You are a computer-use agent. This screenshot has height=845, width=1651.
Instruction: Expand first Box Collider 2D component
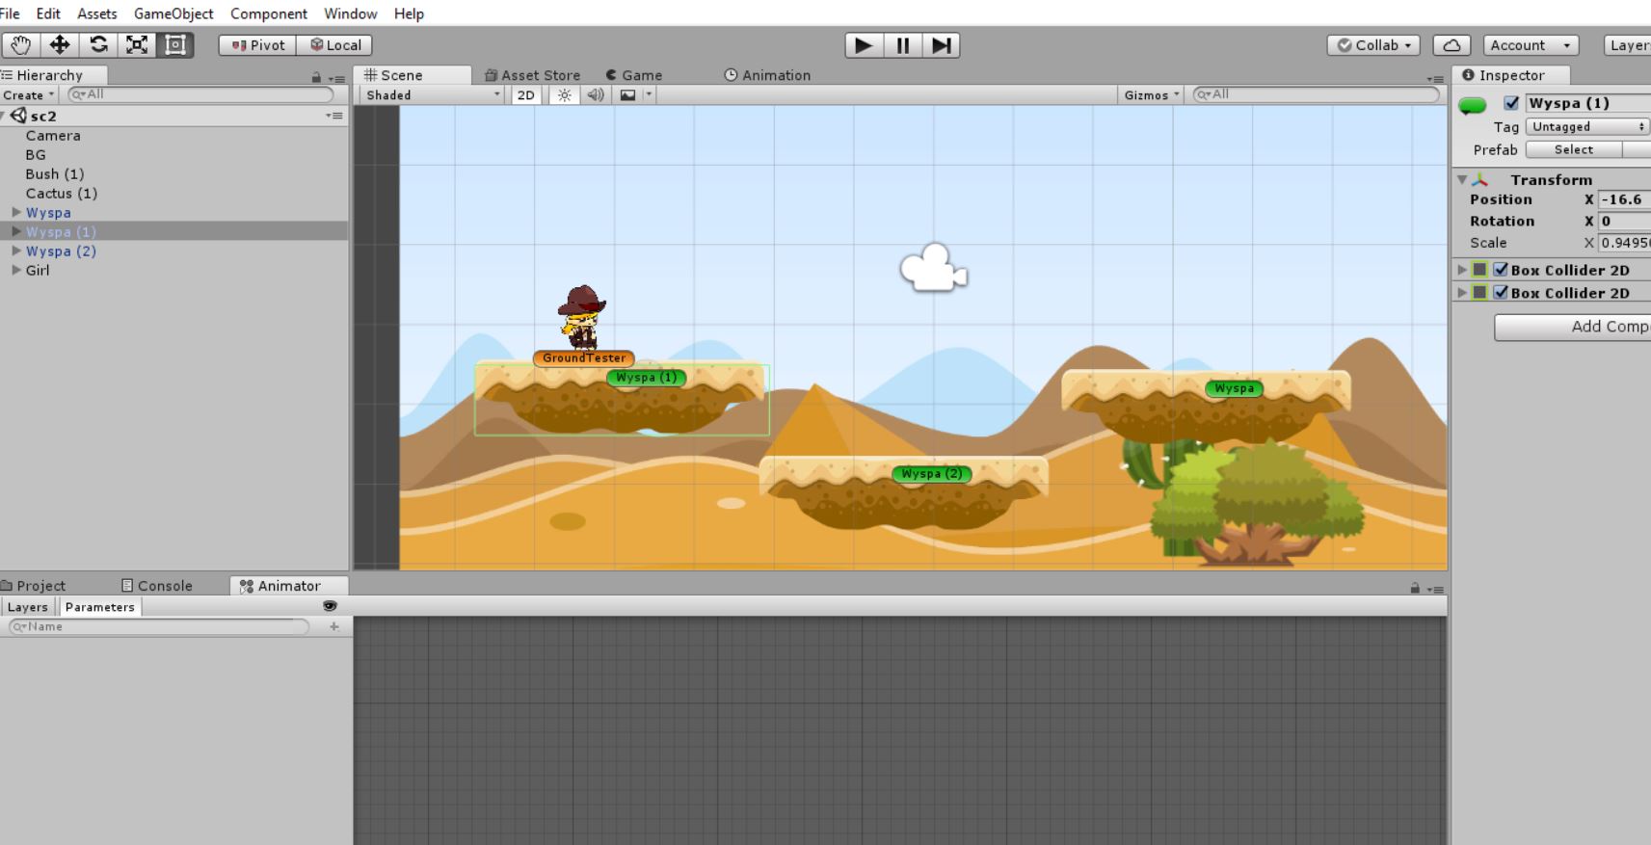tap(1462, 270)
